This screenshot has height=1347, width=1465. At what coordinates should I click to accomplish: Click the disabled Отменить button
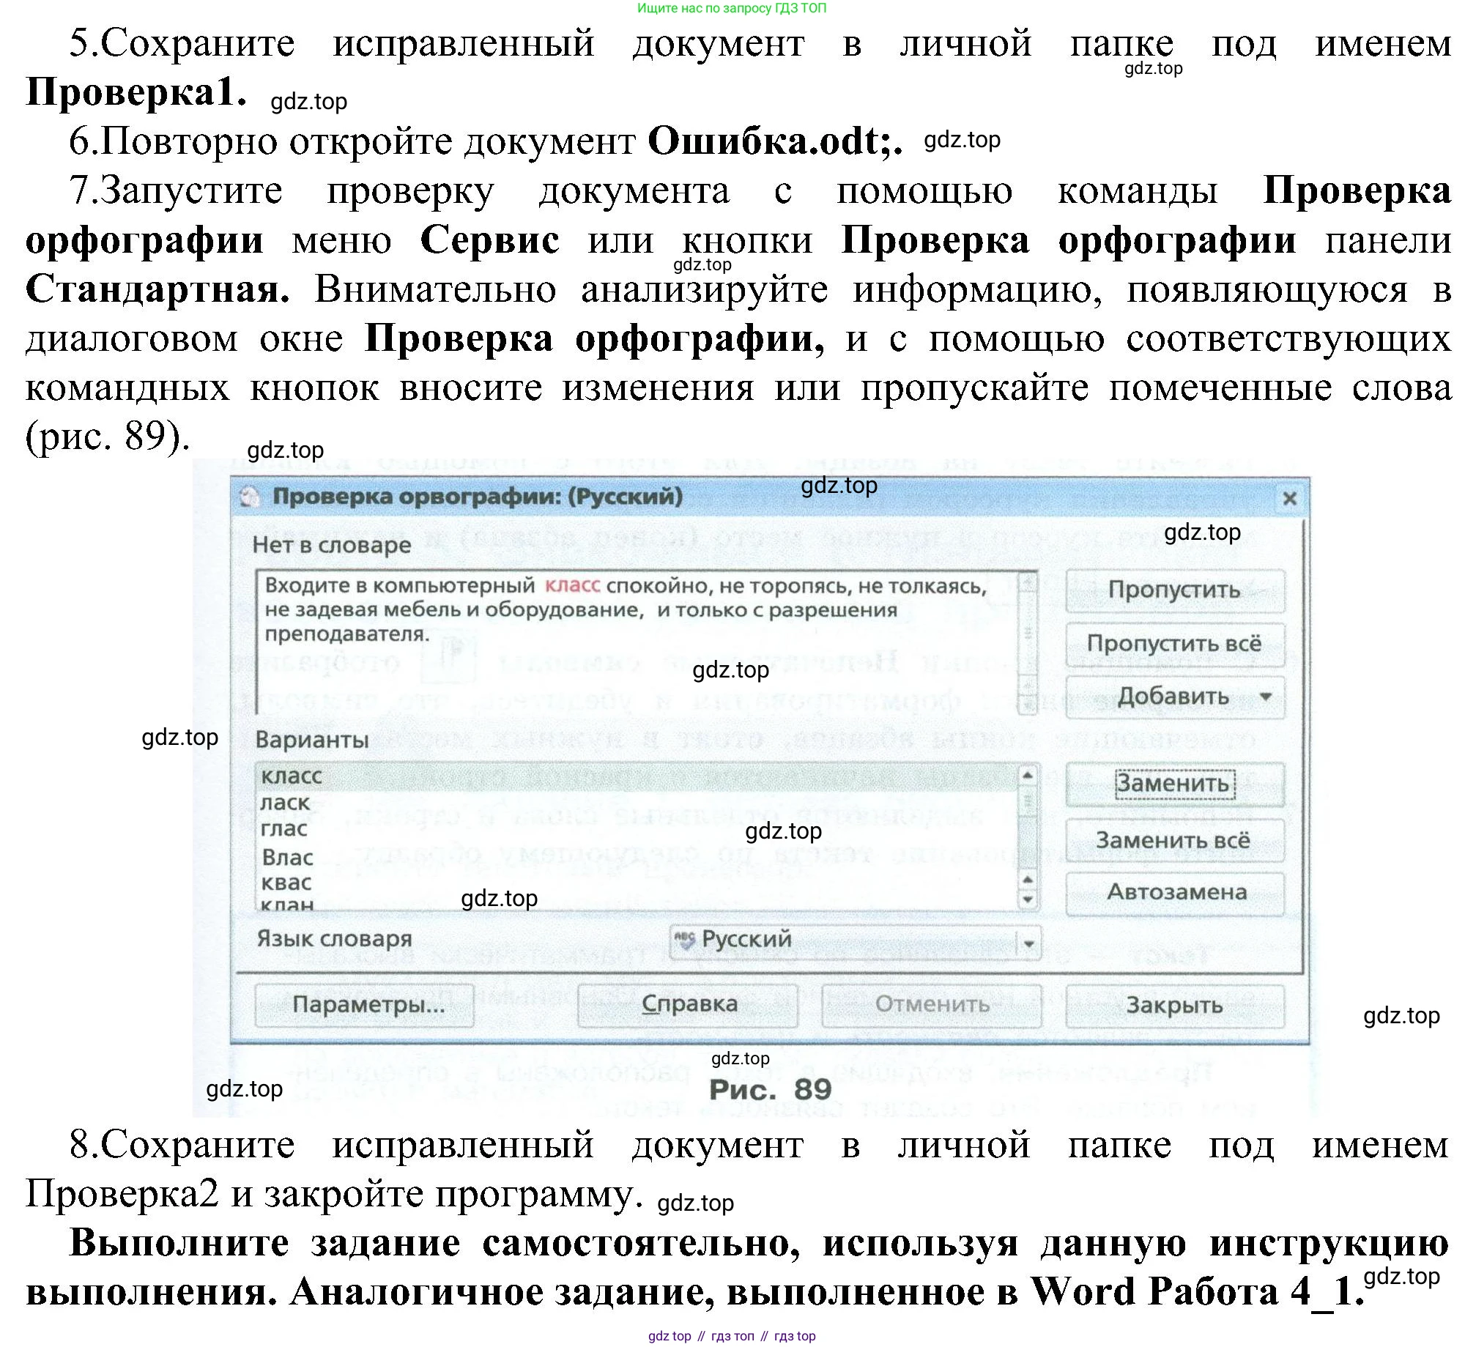click(931, 1005)
